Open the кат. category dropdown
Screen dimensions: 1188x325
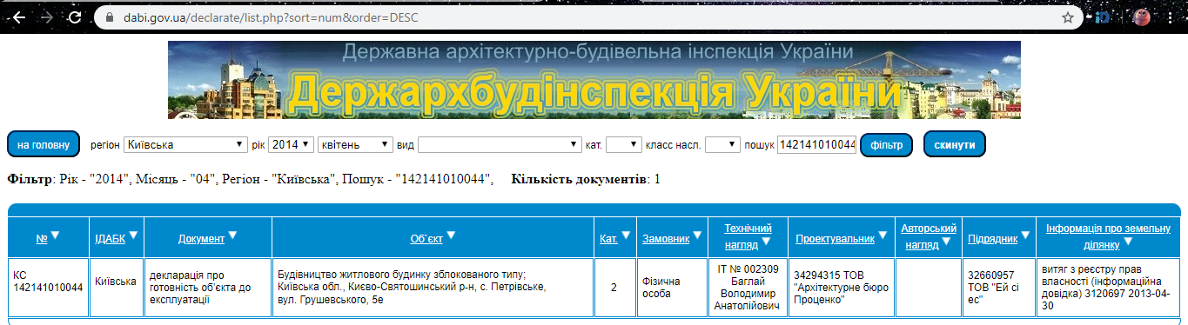click(624, 144)
